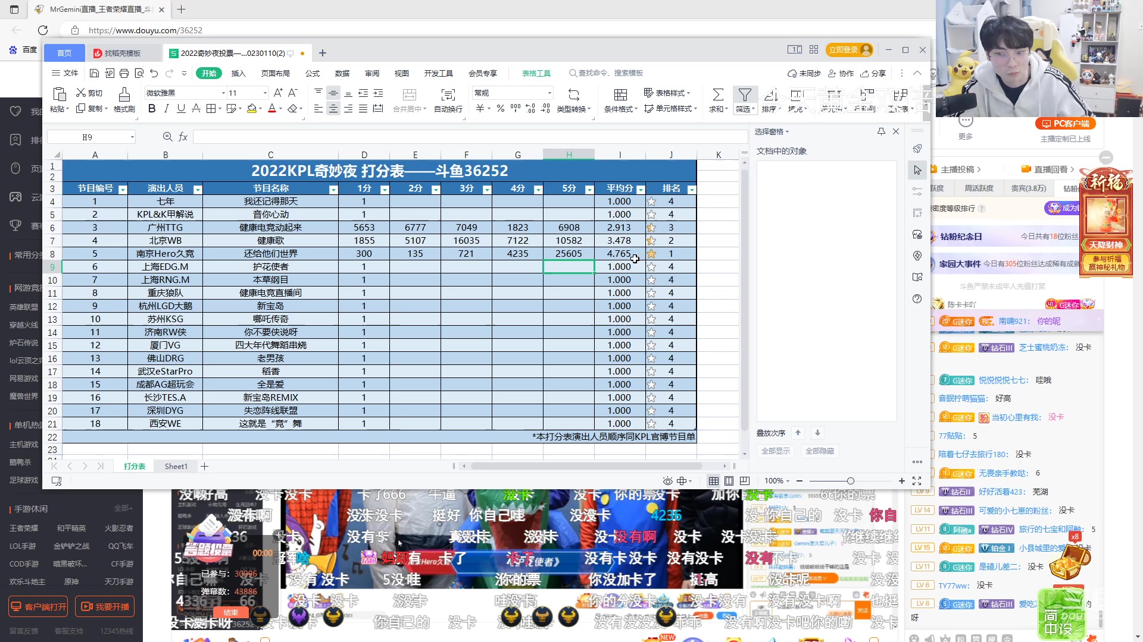Image resolution: width=1143 pixels, height=642 pixels.
Task: Click the formula bar input field
Action: [470, 137]
